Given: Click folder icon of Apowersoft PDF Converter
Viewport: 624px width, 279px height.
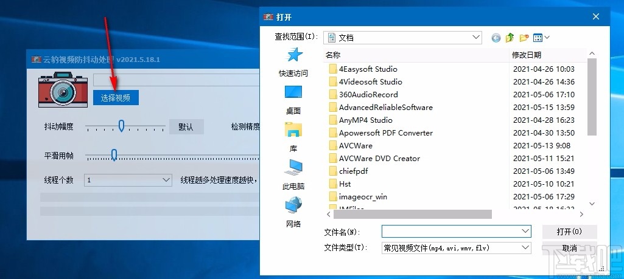Looking at the screenshot, I should 332,133.
